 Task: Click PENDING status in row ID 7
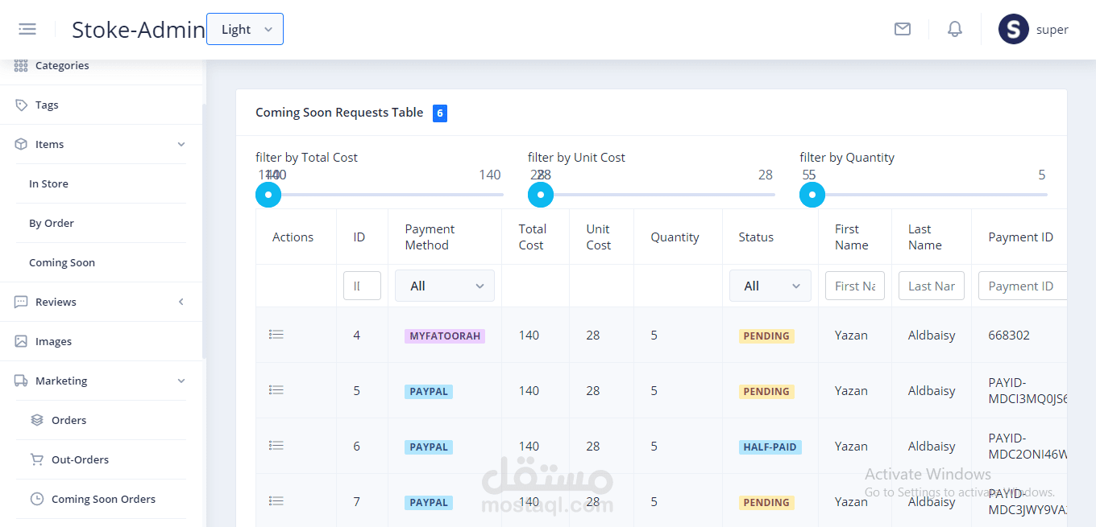(766, 503)
